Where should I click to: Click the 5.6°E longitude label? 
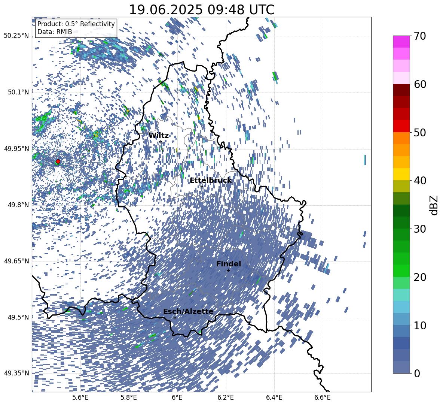(x=80, y=398)
